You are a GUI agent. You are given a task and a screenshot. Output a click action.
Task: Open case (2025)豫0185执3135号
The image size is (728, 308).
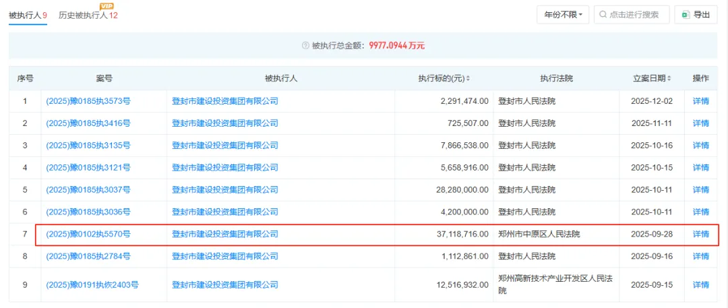pyautogui.click(x=88, y=146)
